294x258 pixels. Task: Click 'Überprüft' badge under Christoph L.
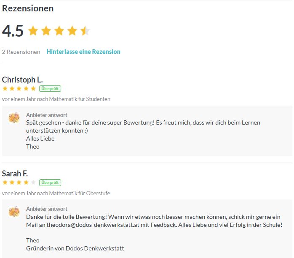click(50, 89)
